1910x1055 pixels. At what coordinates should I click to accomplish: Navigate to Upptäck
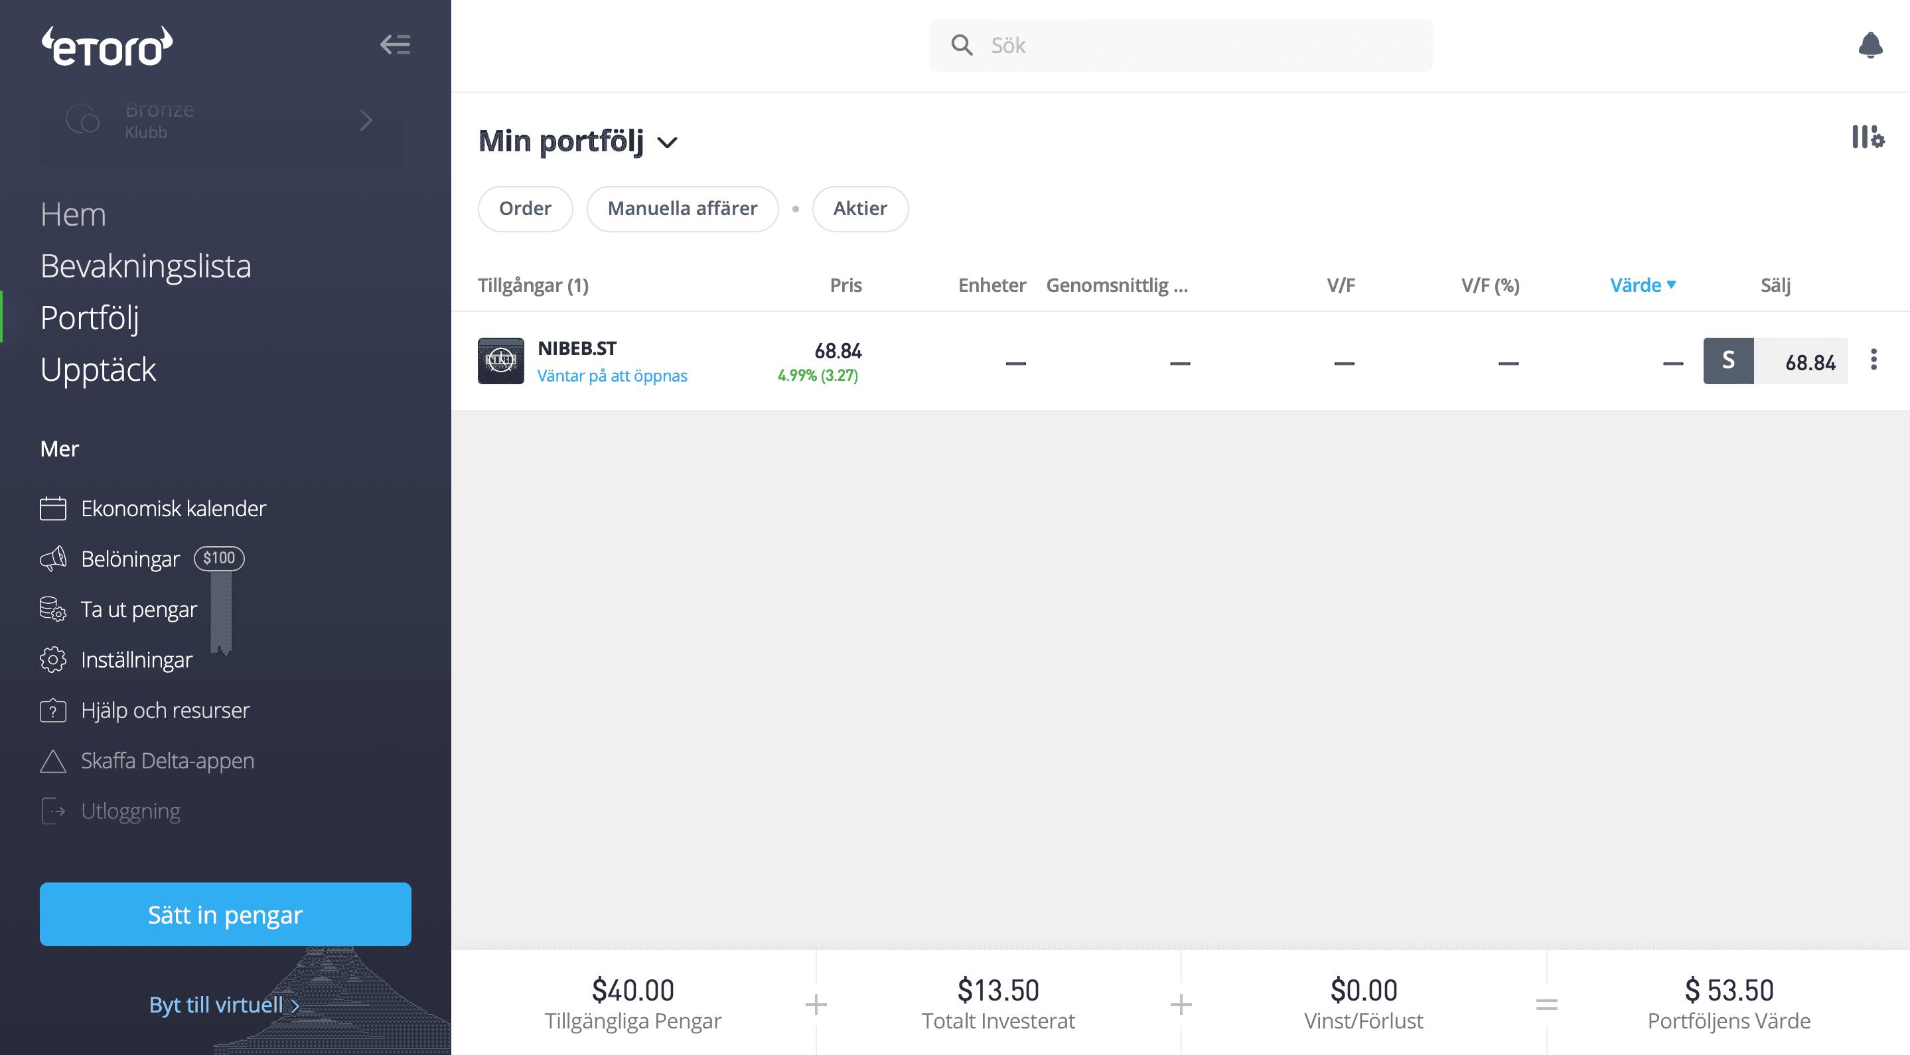(98, 370)
